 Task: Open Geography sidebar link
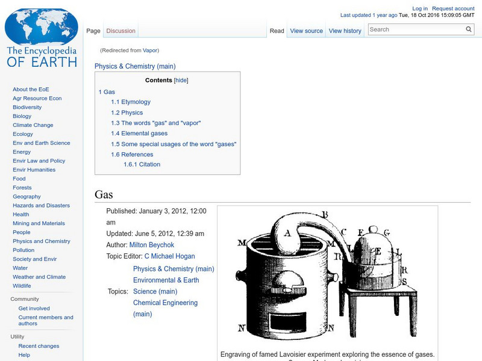pyautogui.click(x=27, y=197)
